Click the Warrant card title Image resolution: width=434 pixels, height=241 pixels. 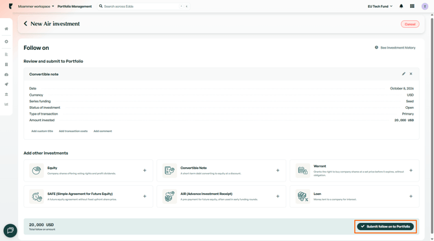point(320,166)
